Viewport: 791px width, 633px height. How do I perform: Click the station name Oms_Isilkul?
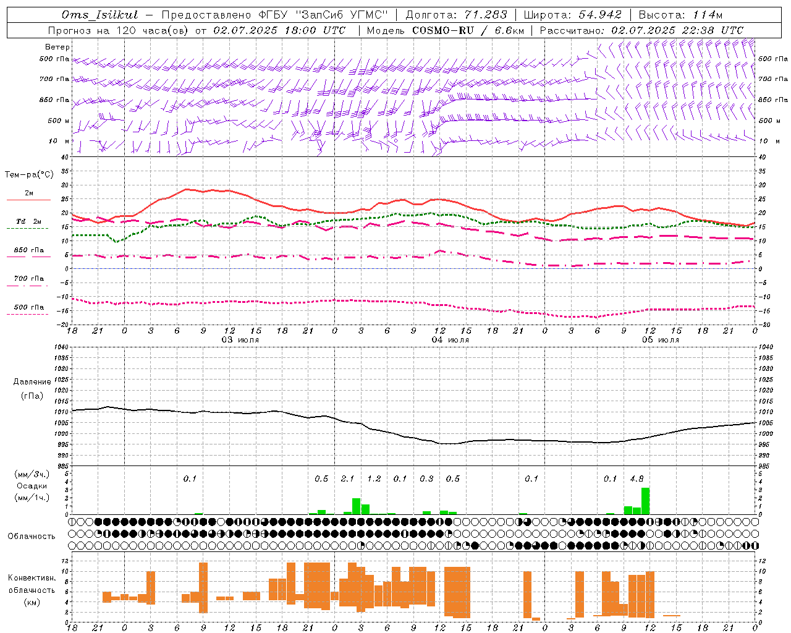pyautogui.click(x=99, y=15)
